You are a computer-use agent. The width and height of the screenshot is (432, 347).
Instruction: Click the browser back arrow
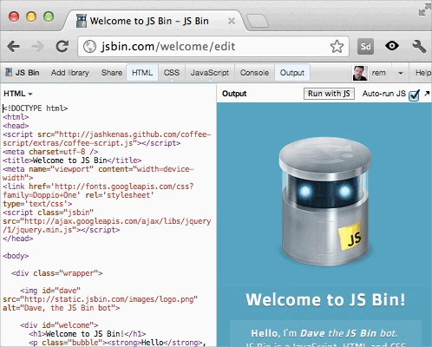click(14, 46)
